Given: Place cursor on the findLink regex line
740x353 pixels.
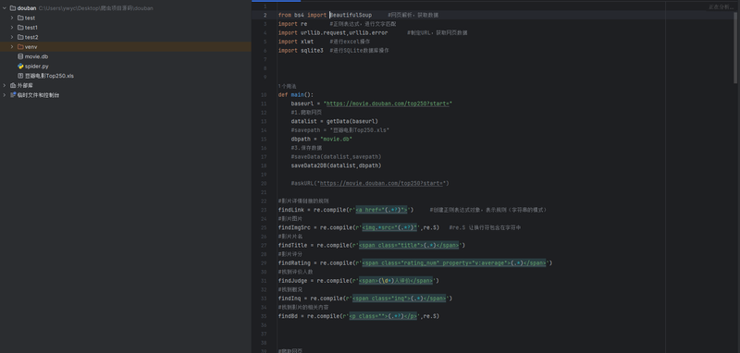Looking at the screenshot, I should 412,210.
